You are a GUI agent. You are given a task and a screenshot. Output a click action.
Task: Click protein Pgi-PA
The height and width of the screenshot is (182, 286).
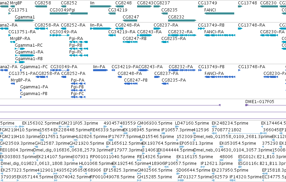(x=78, y=84)
